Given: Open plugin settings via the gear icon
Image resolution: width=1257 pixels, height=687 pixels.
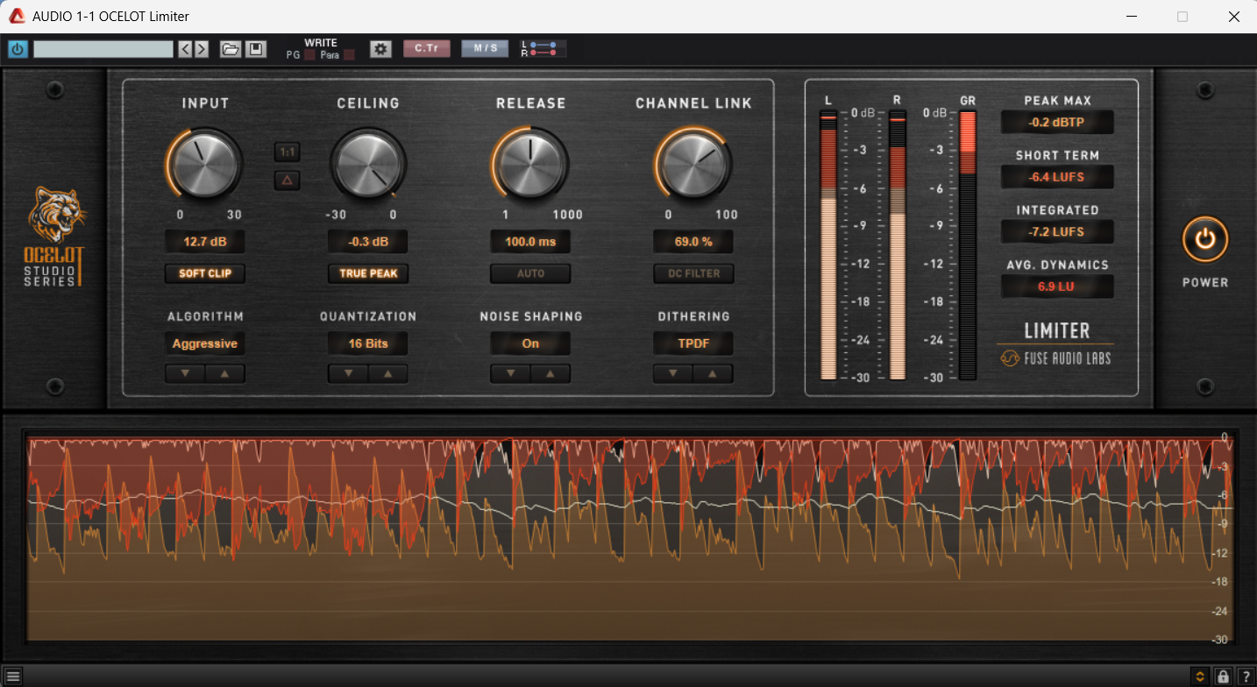Looking at the screenshot, I should pyautogui.click(x=380, y=49).
